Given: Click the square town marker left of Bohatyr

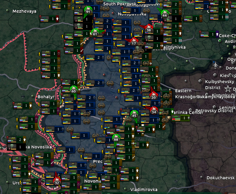Looking at the screenshot, I should tap(32, 96).
